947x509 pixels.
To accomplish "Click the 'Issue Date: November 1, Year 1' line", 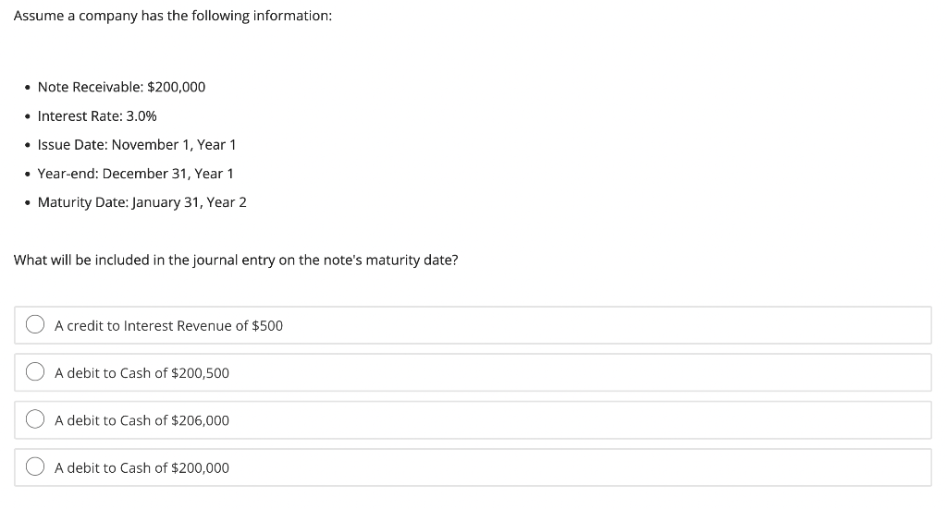I will pos(137,144).
